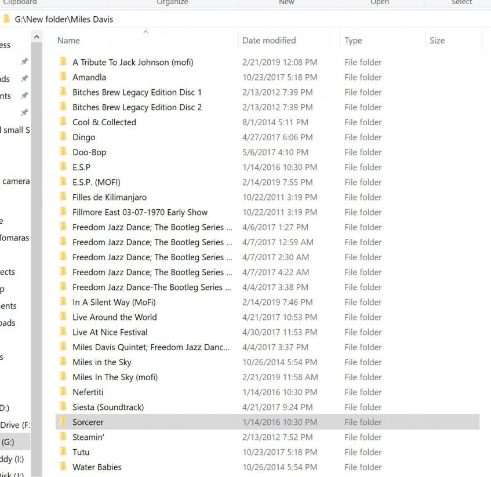Open the Cool & Collected folder
This screenshot has width=491, height=477.
(x=104, y=122)
